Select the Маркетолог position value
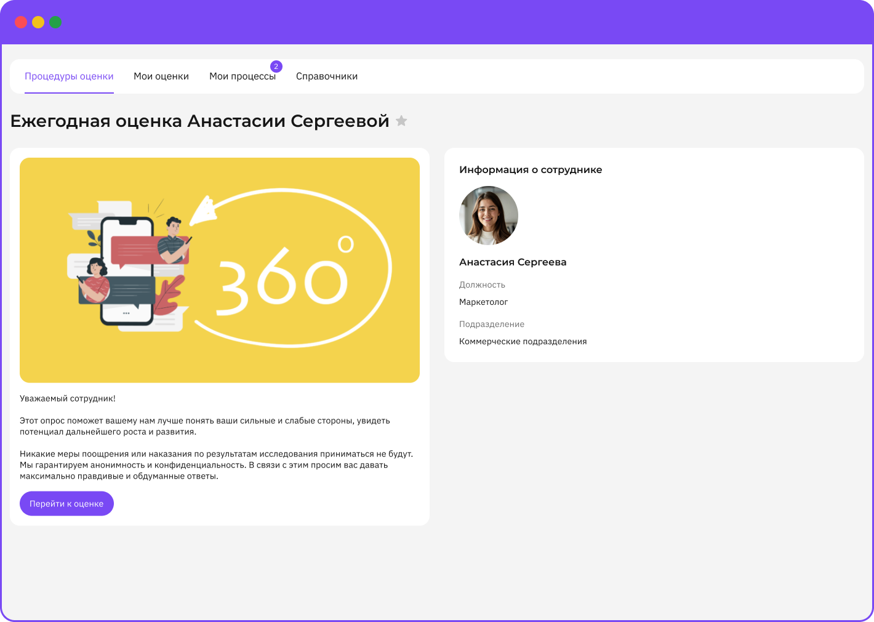This screenshot has height=622, width=874. point(484,302)
